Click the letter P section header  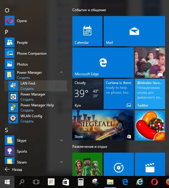[6, 32]
